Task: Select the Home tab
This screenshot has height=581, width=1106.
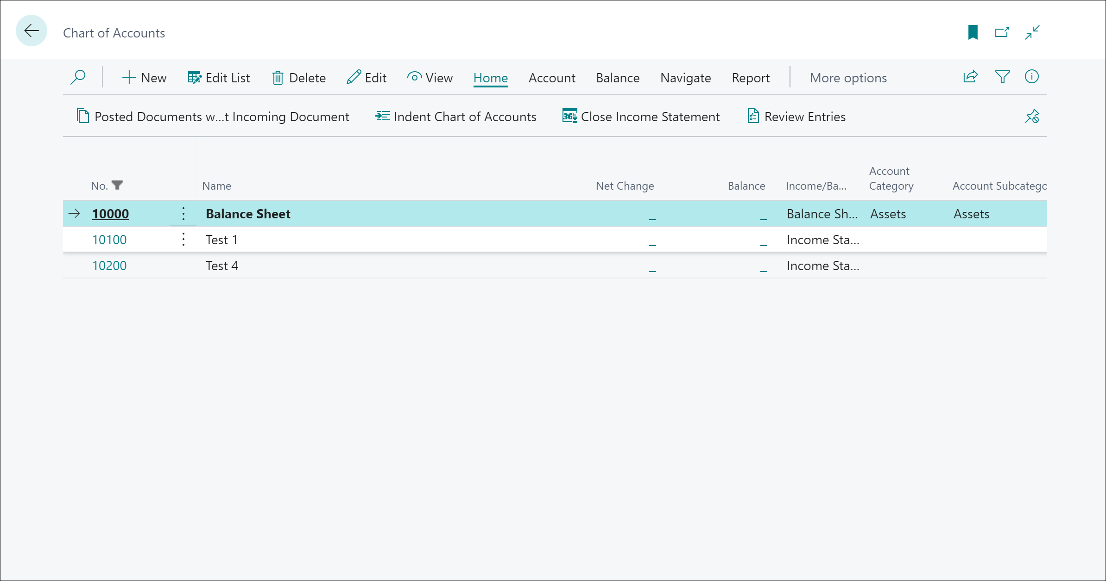Action: [x=491, y=78]
